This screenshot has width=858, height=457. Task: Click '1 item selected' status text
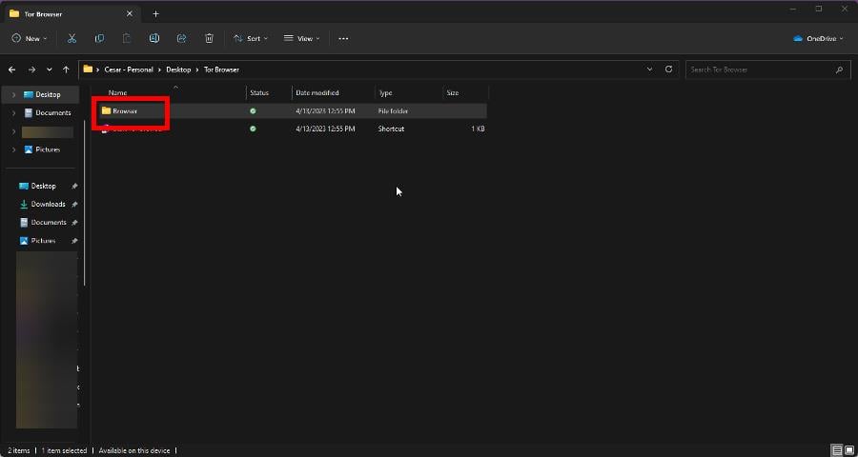[64, 450]
